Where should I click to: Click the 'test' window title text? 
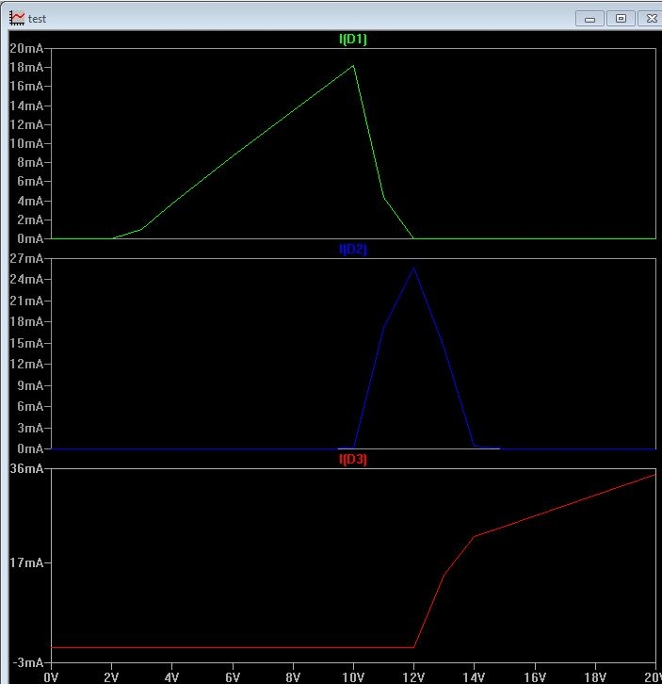click(x=37, y=19)
